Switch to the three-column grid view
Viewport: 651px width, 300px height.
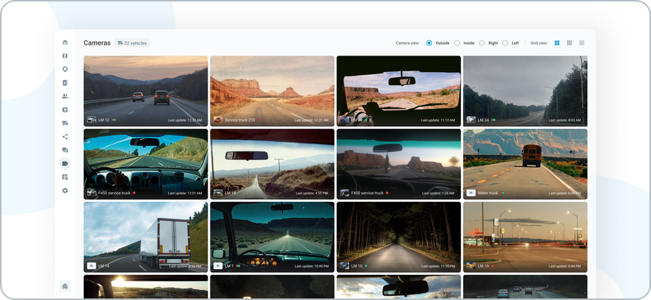pos(569,43)
